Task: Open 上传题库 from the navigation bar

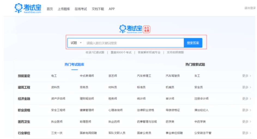Action: 64,9
